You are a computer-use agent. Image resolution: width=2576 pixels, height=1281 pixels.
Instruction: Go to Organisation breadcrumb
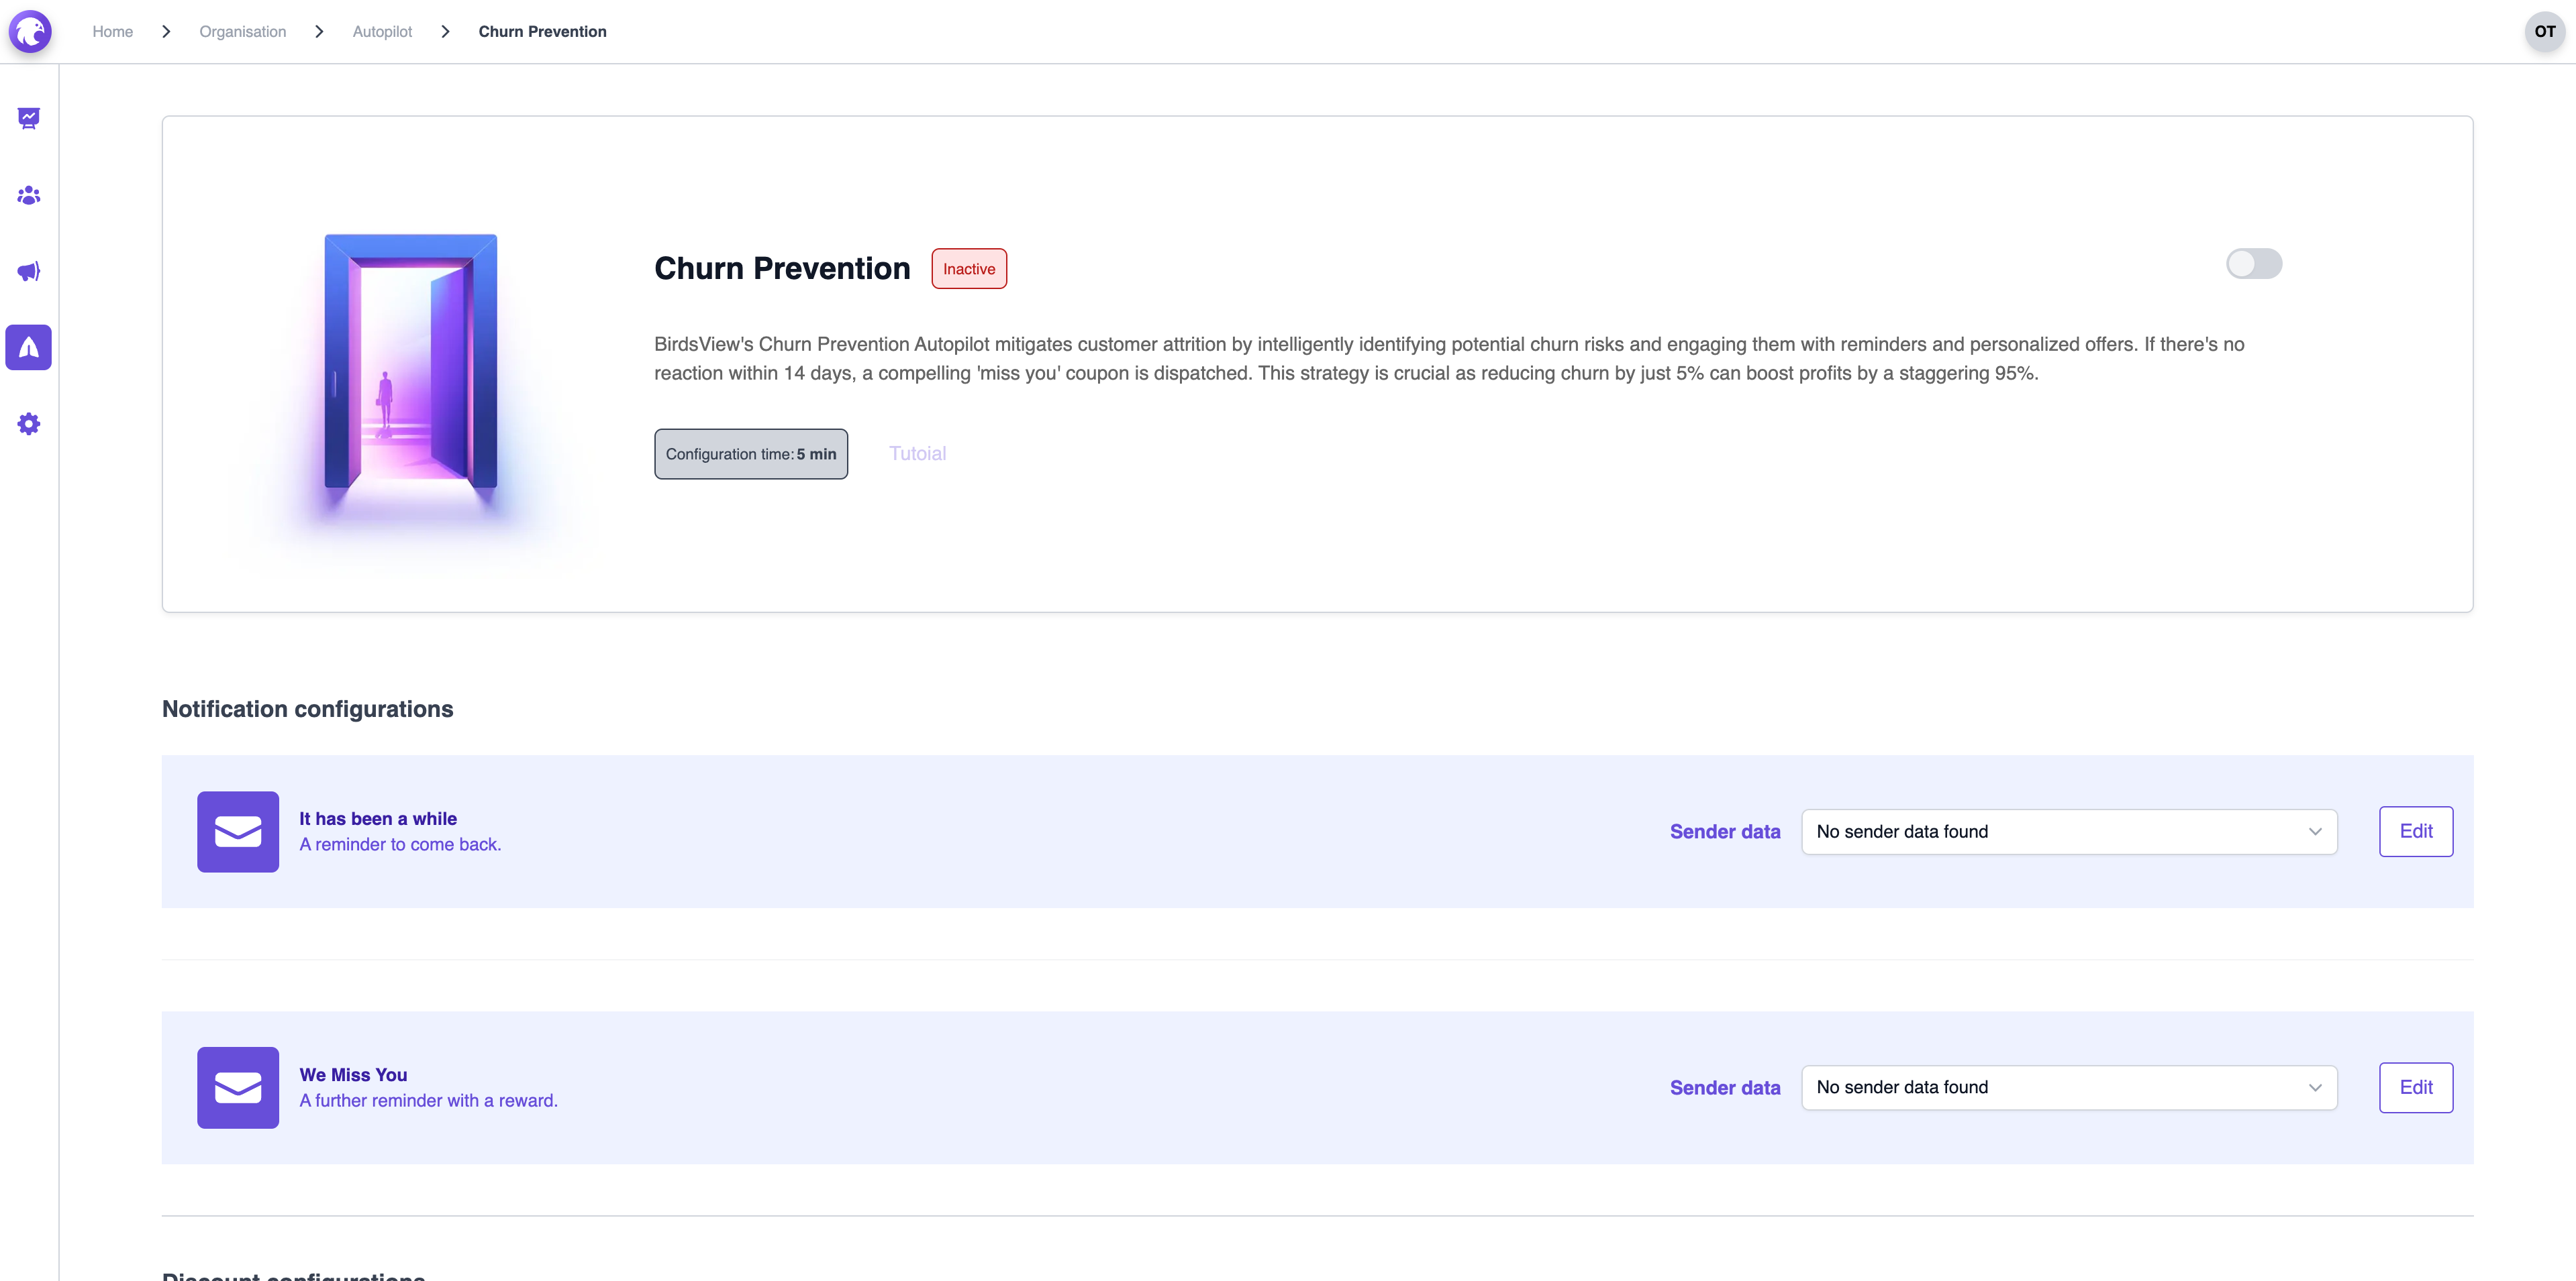[243, 32]
